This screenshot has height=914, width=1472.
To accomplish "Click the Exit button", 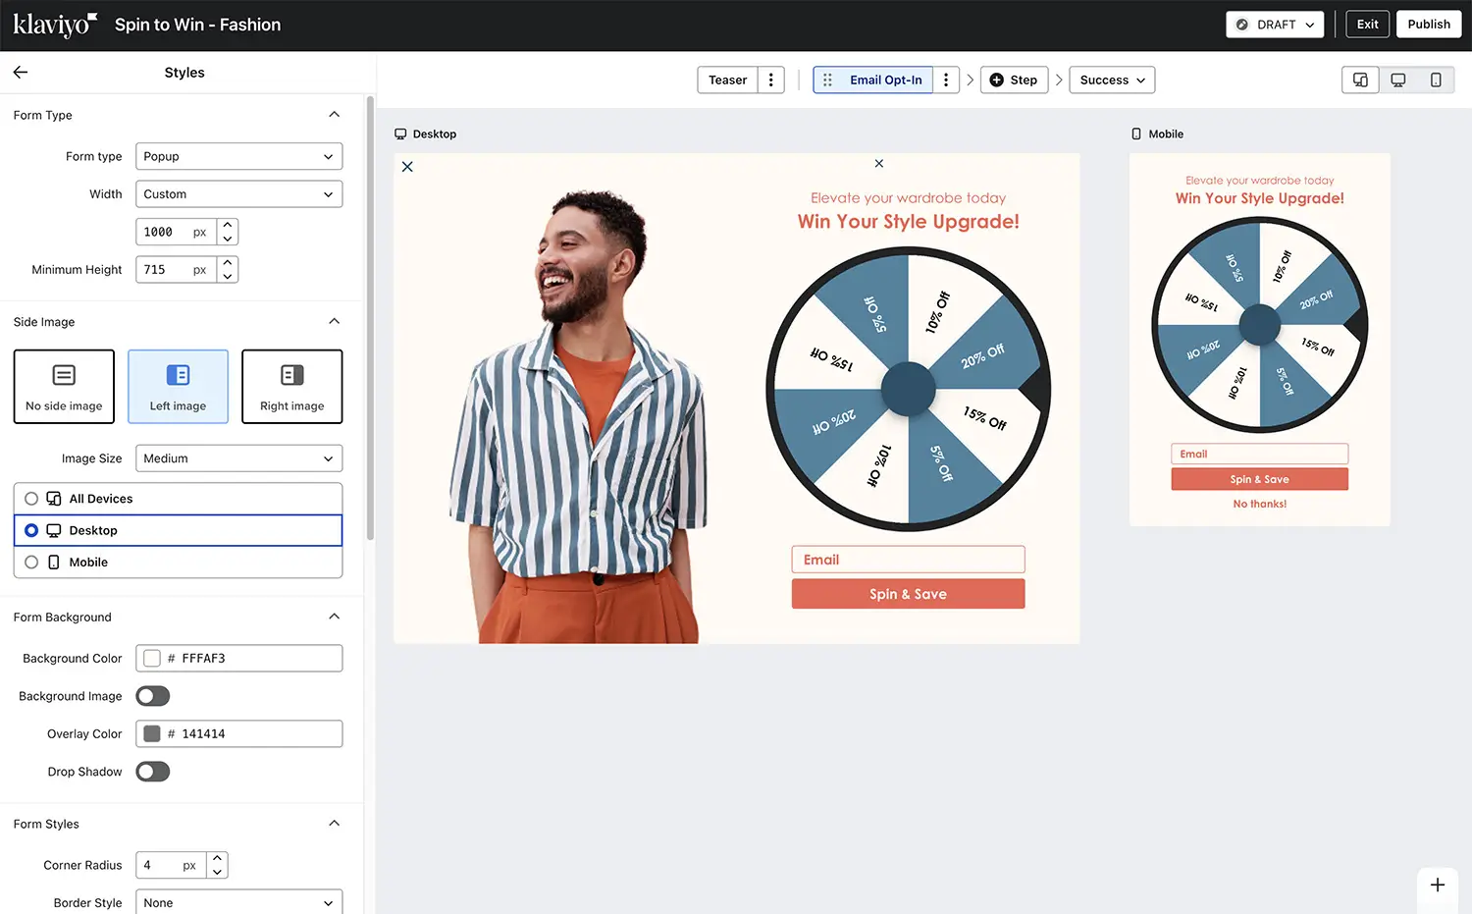I will pos(1367,24).
